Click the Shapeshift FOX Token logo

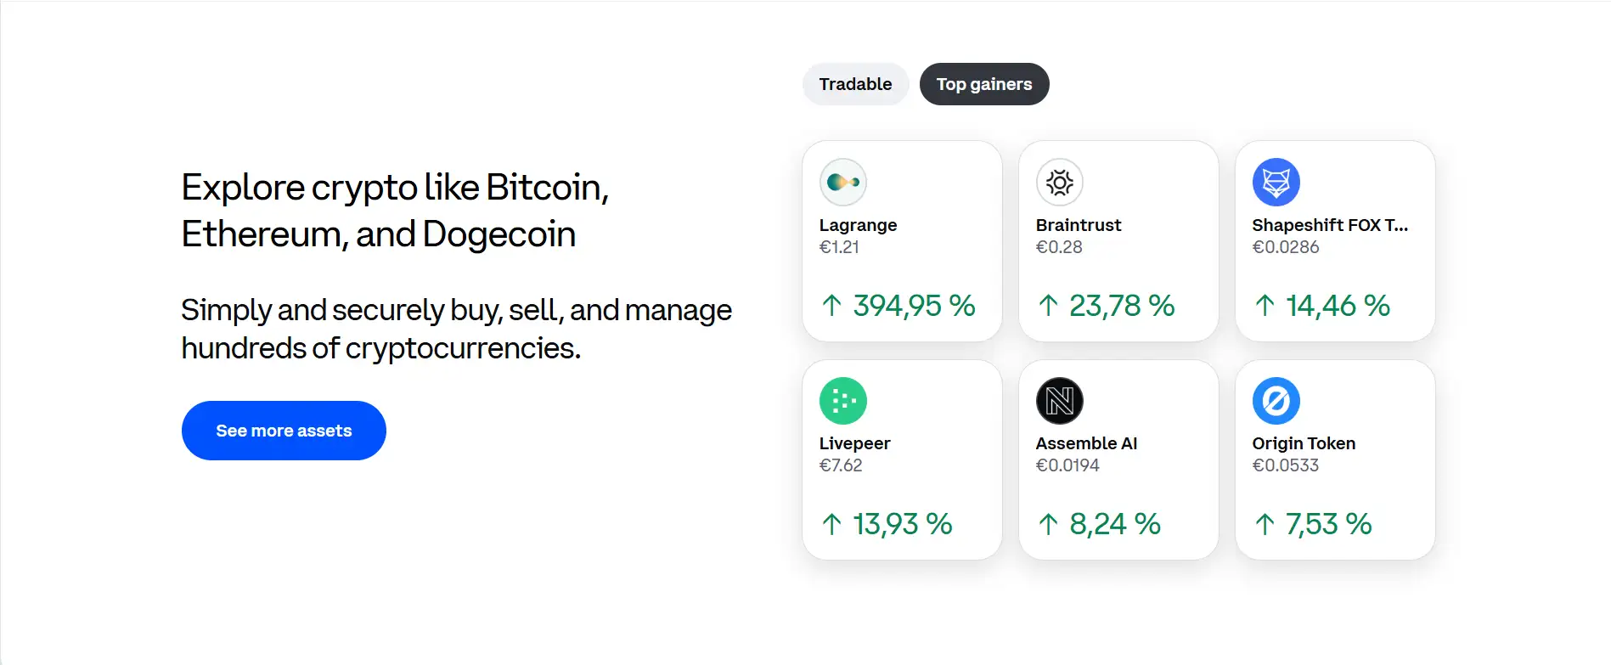pos(1276,182)
